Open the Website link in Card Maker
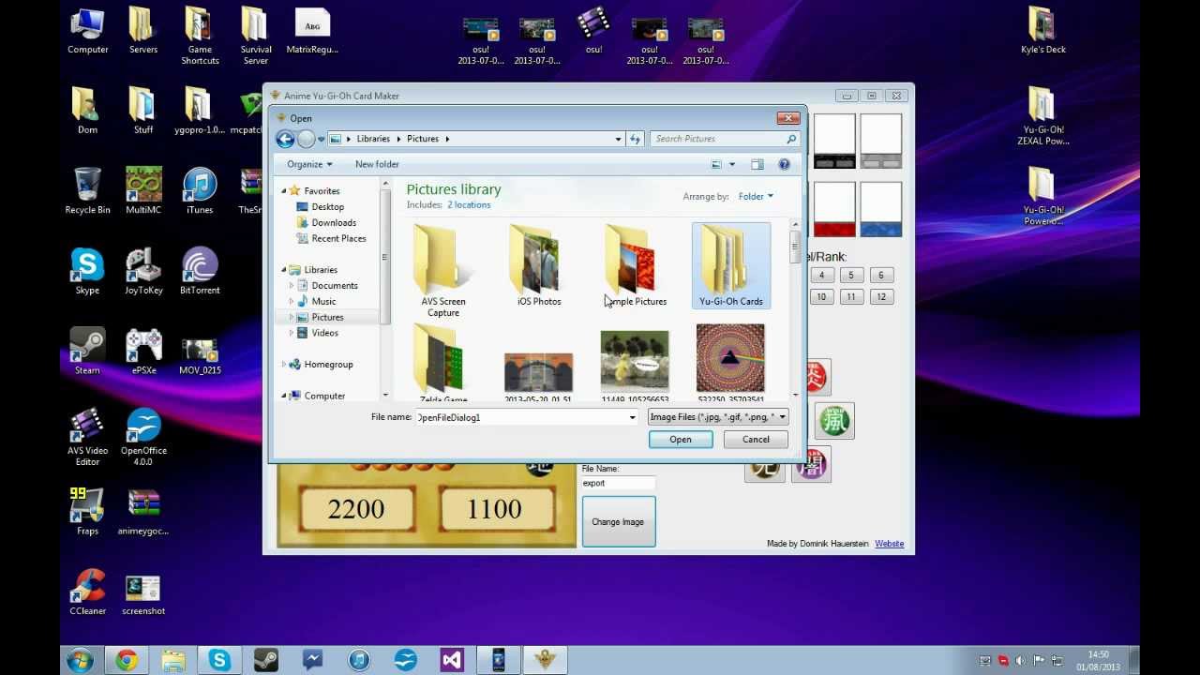 (889, 544)
